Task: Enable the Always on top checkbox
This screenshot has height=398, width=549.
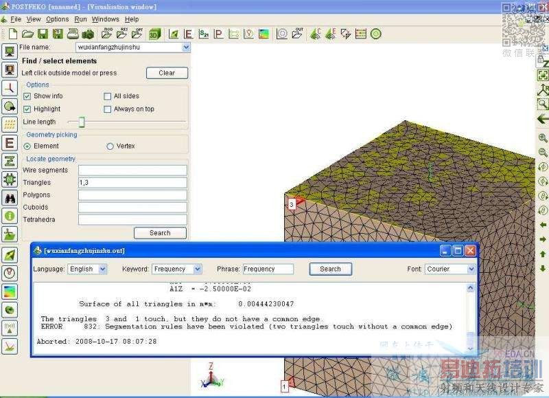Action: (108, 109)
